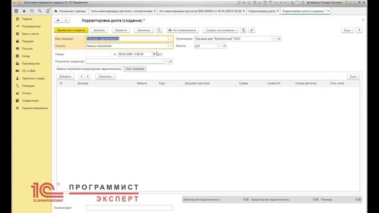Switch to Начальная страница tab
The image size is (379, 213).
pyautogui.click(x=70, y=11)
